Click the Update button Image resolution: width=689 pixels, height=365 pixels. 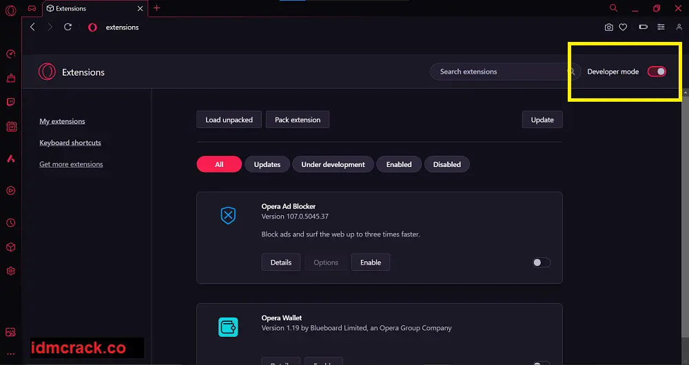pos(542,120)
